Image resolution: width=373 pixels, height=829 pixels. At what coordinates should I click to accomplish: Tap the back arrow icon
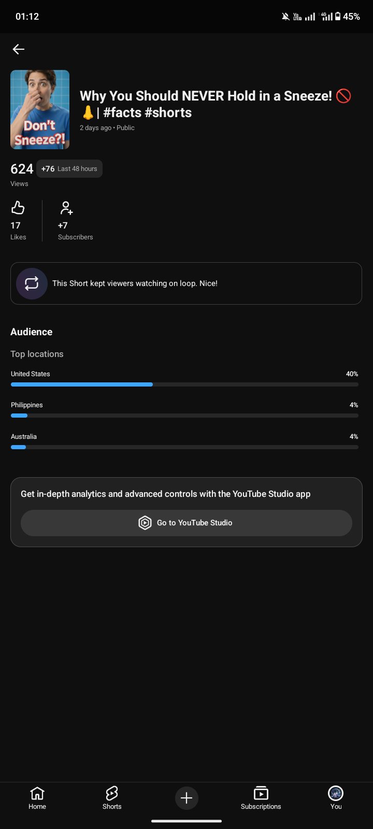tap(19, 49)
